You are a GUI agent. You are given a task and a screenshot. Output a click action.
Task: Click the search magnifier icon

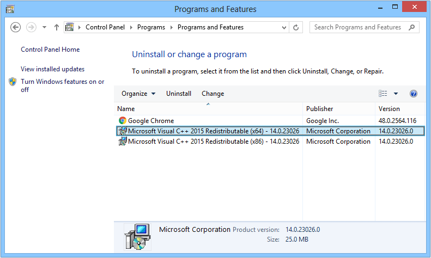(x=411, y=27)
